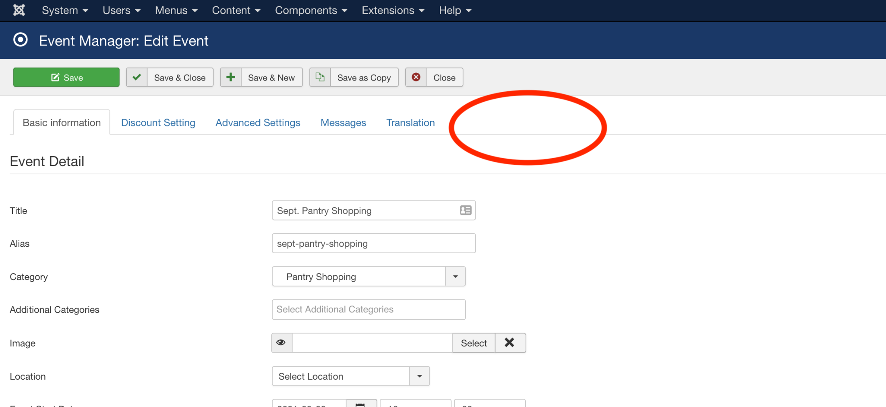Open the Extensions menu
The image size is (886, 407).
393,10
